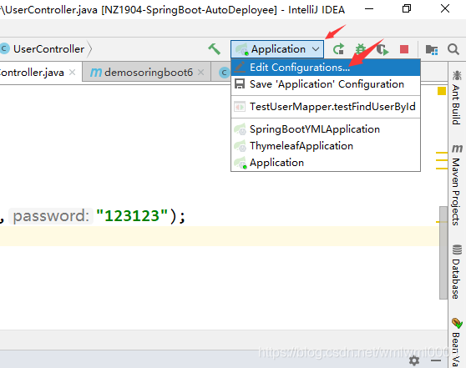Open Project Structure folder icon

(432, 49)
